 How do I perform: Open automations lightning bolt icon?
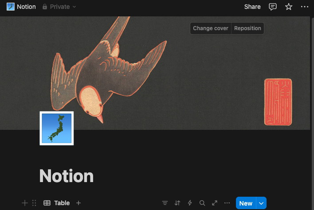pyautogui.click(x=190, y=203)
